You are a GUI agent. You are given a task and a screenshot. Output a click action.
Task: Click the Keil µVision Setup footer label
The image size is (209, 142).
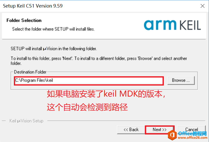click(x=27, y=121)
